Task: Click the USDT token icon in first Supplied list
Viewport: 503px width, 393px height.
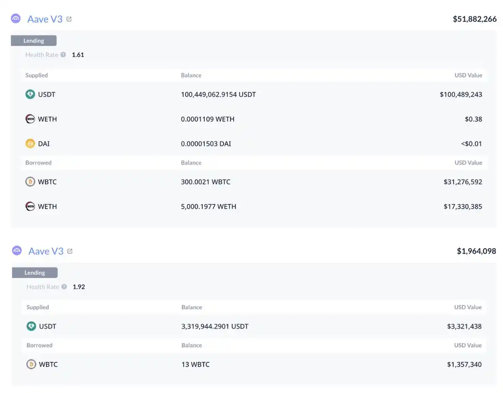Action: point(30,94)
